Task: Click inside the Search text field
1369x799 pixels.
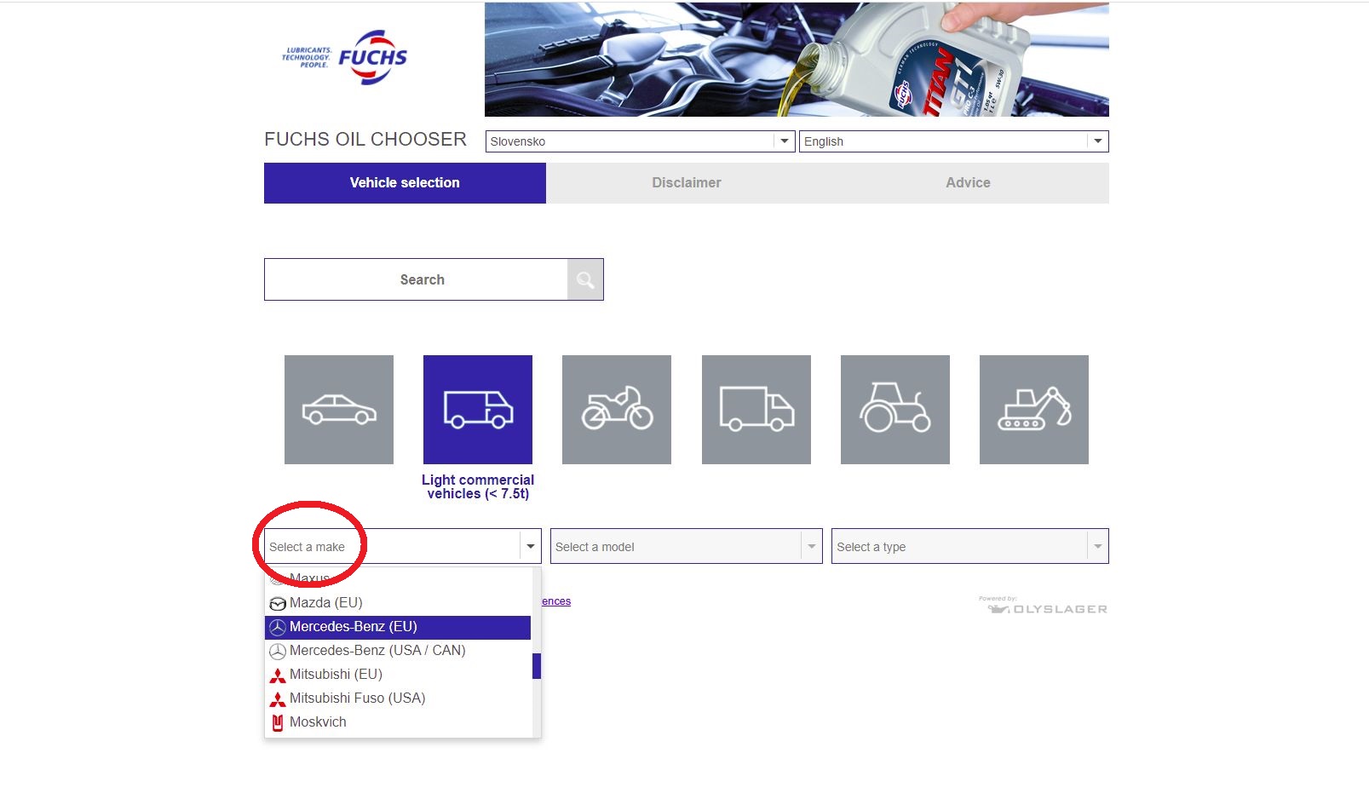Action: [x=416, y=279]
